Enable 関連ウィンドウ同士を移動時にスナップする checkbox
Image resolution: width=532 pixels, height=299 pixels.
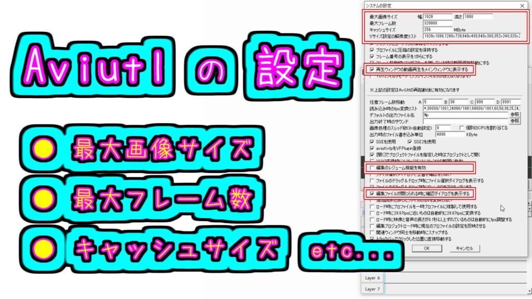click(371, 233)
